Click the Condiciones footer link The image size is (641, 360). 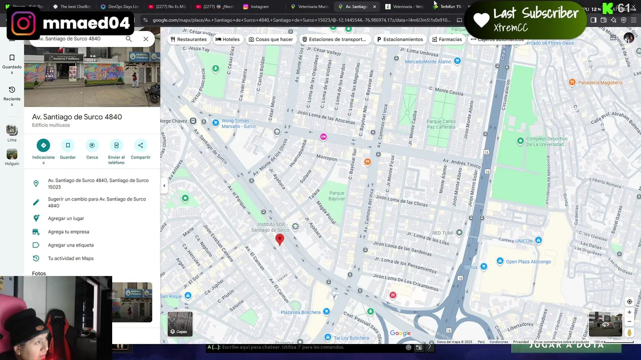(499, 342)
